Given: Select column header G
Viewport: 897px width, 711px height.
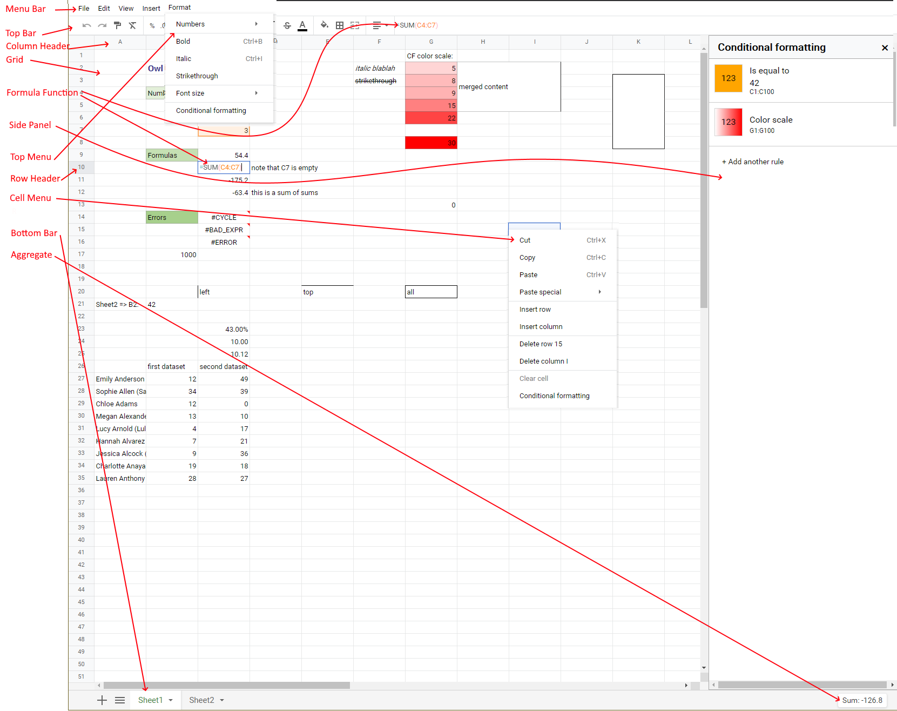Looking at the screenshot, I should point(431,42).
